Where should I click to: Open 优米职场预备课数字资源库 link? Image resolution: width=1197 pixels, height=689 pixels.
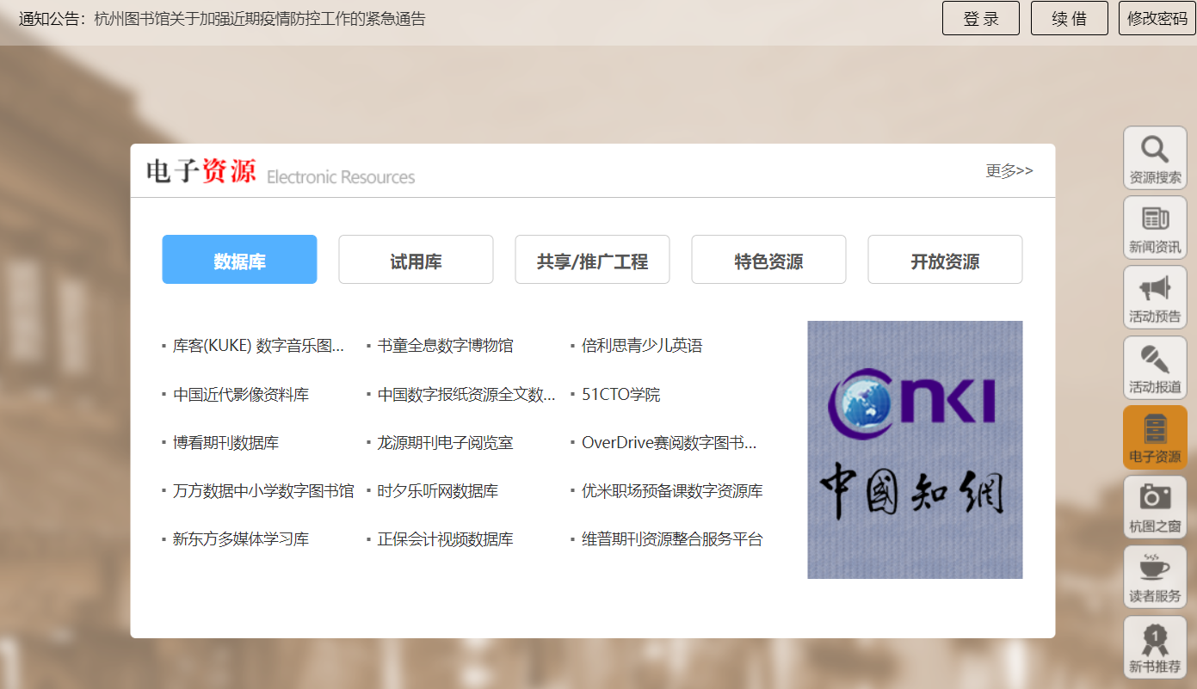pos(672,491)
